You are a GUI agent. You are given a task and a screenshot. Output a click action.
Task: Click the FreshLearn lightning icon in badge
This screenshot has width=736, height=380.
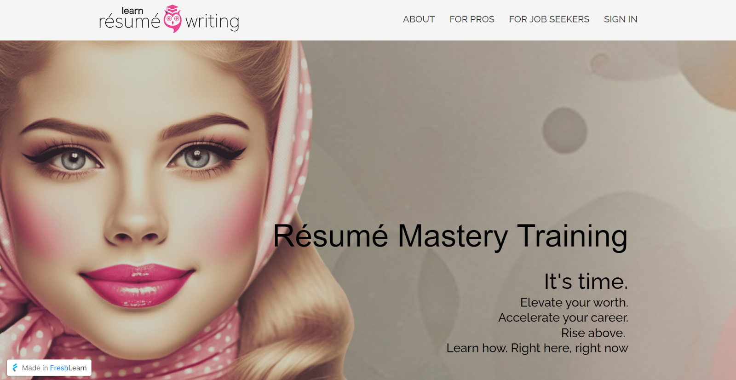pyautogui.click(x=15, y=368)
